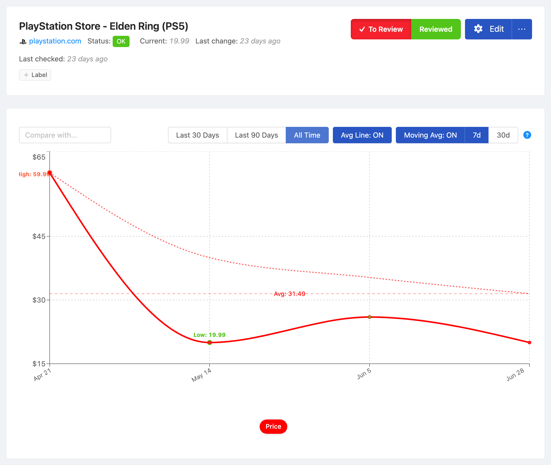Add a new Label tag
Viewport: 551px width, 465px height.
[x=35, y=75]
